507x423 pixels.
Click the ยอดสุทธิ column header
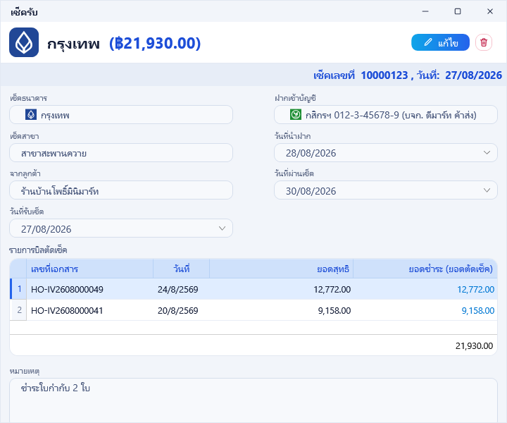click(281, 269)
